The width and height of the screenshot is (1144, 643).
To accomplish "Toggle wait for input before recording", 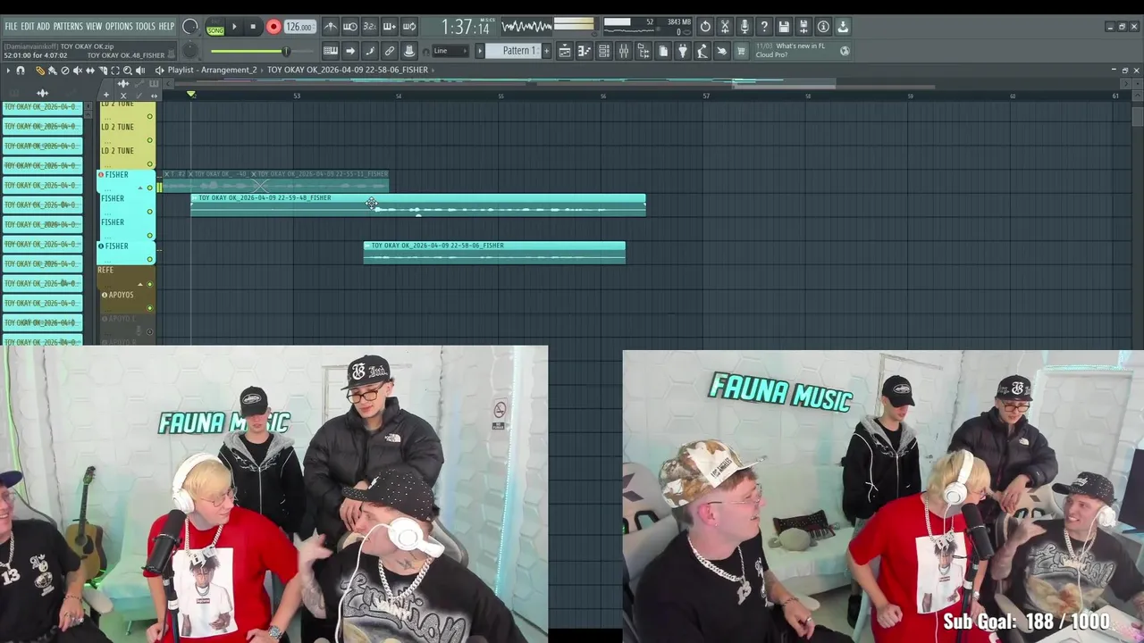I will [x=350, y=27].
